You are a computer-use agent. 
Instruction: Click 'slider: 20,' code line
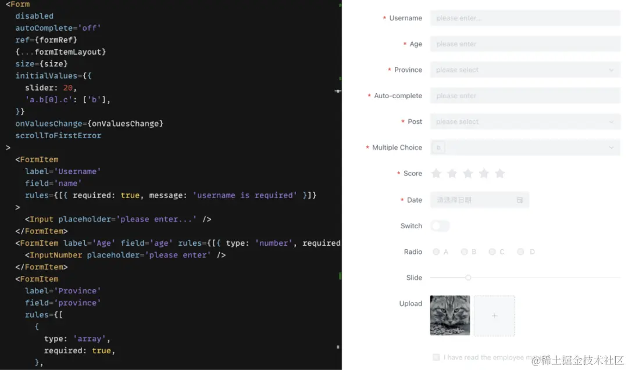pyautogui.click(x=51, y=88)
